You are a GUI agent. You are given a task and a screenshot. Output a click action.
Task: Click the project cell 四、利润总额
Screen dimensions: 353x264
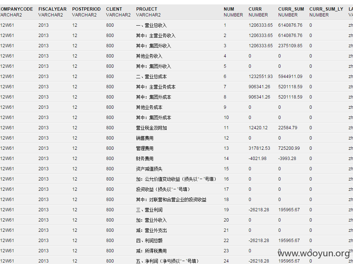click(149, 240)
